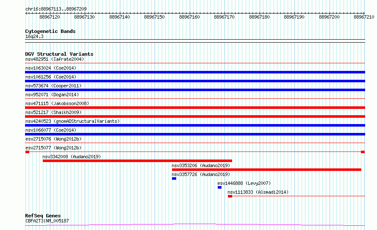
Task: Click the nsv521217 (Shaikh2009) label
Action: (53, 112)
